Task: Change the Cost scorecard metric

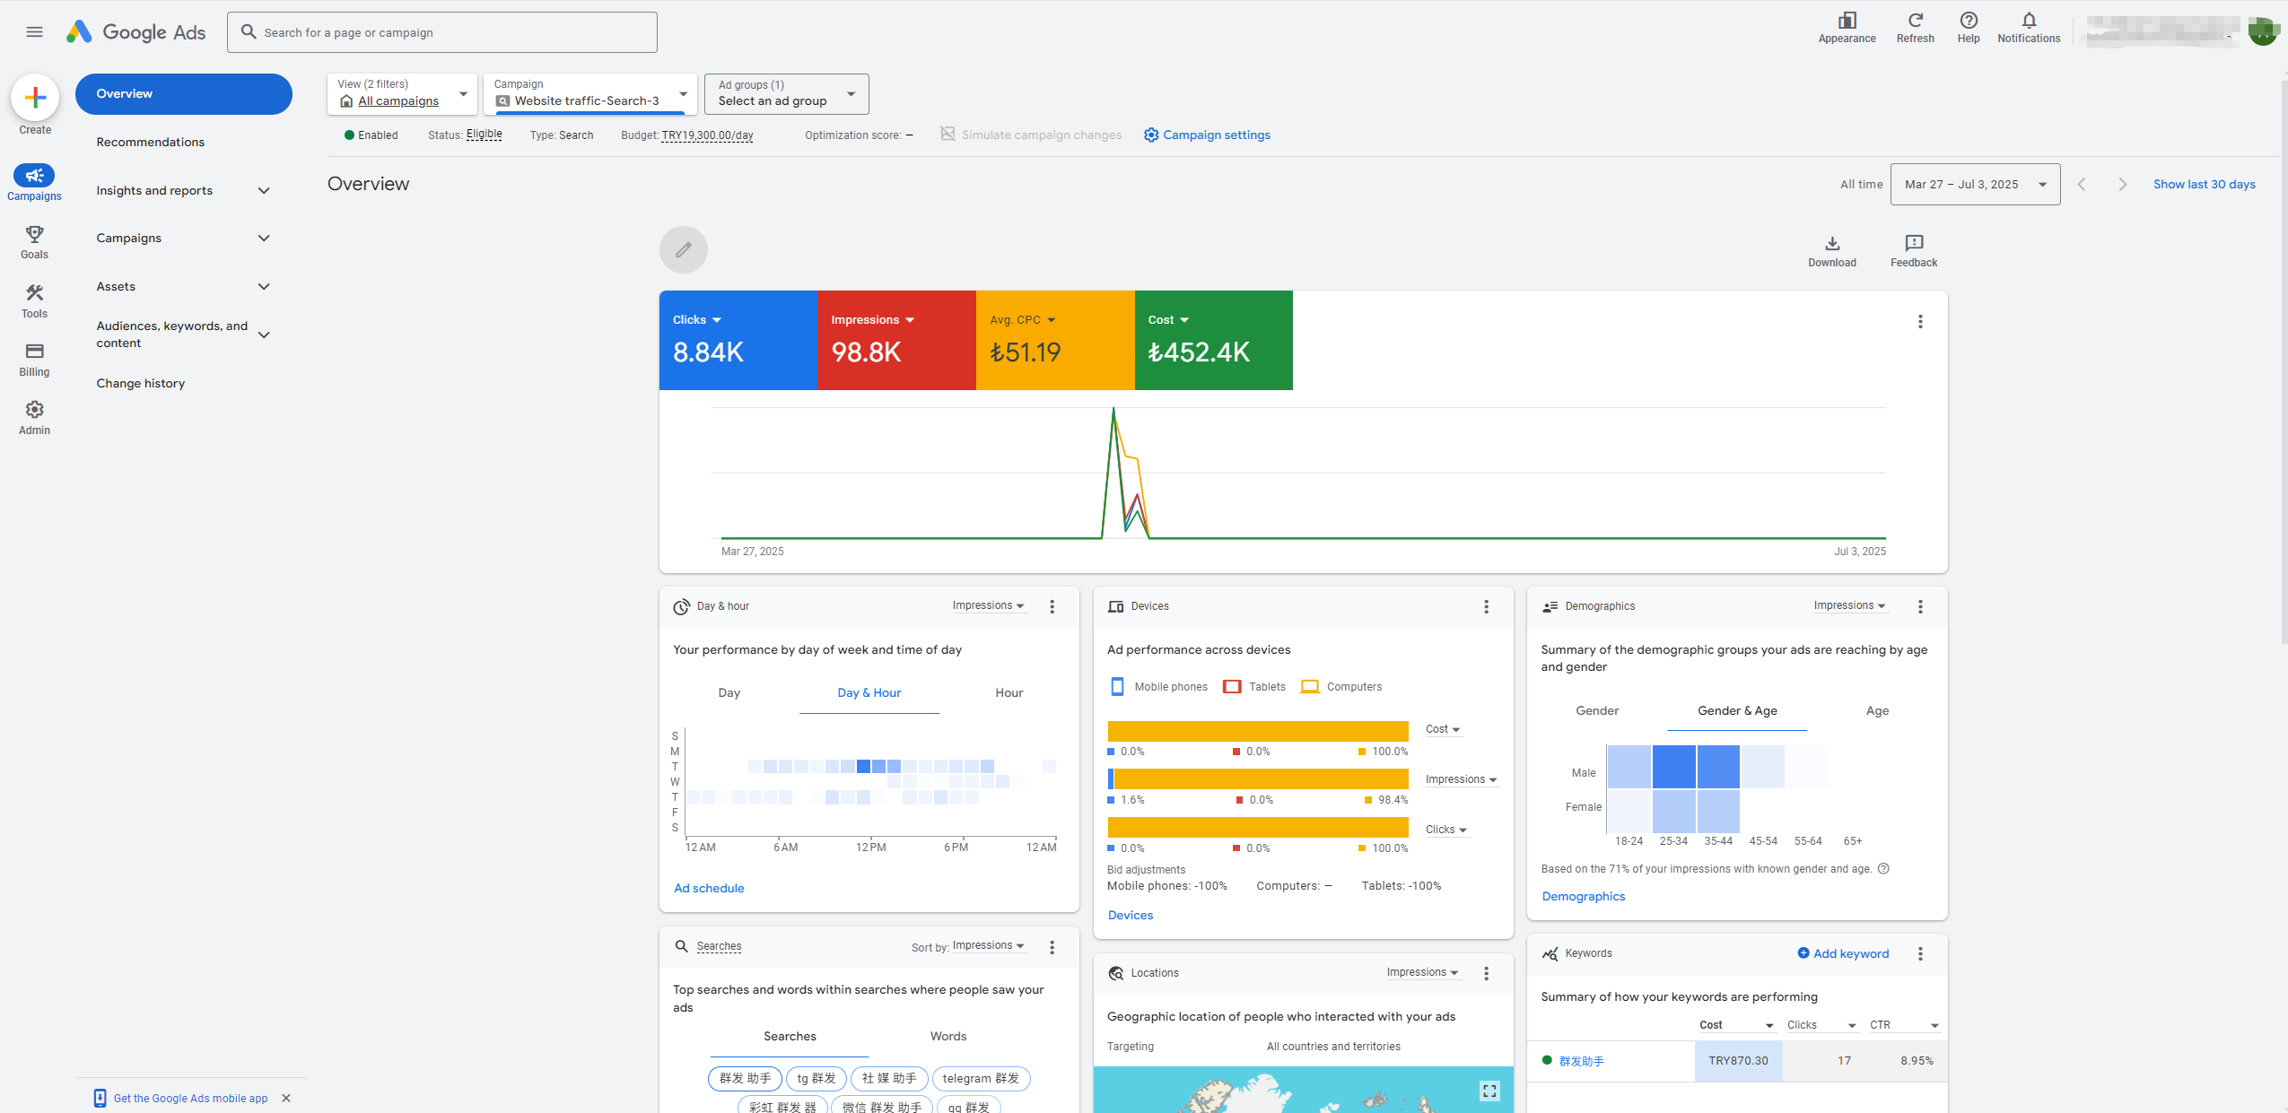Action: (1168, 320)
